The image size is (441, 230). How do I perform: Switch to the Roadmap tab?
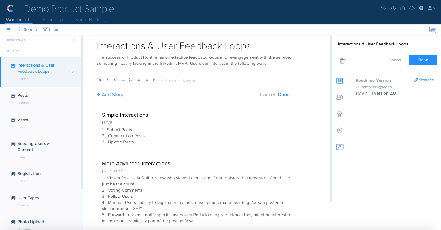pos(53,20)
